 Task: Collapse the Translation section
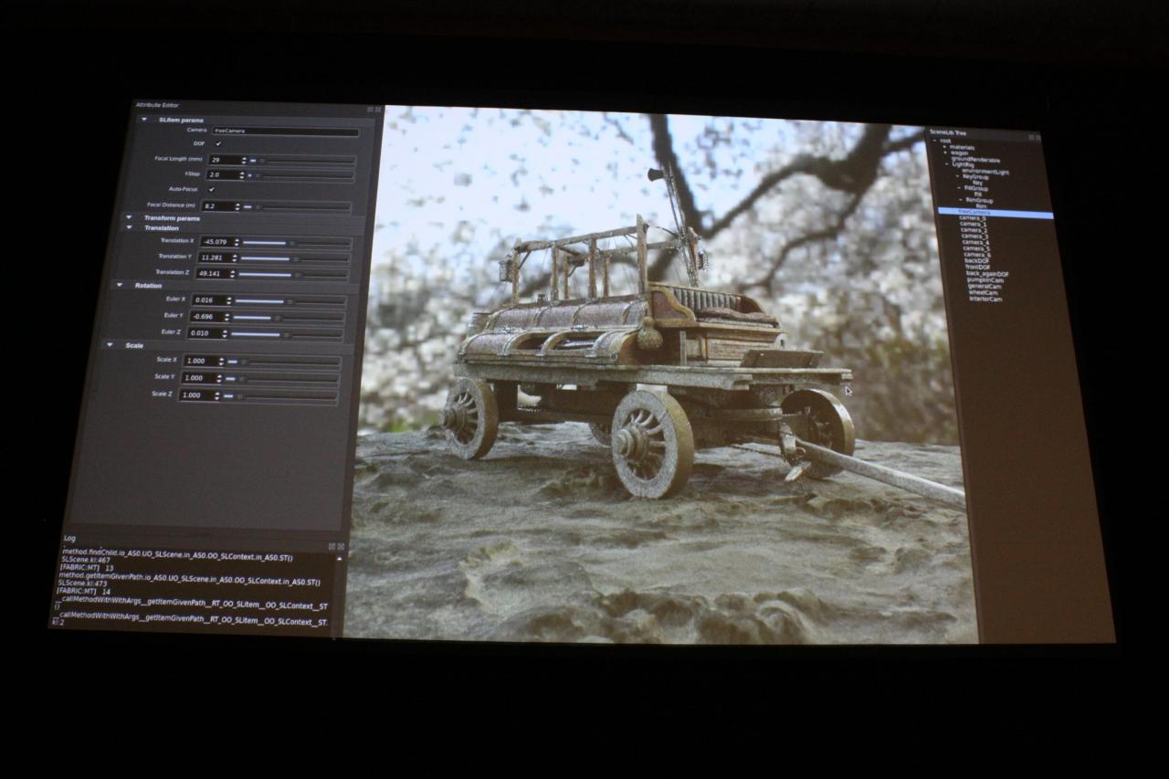[129, 227]
